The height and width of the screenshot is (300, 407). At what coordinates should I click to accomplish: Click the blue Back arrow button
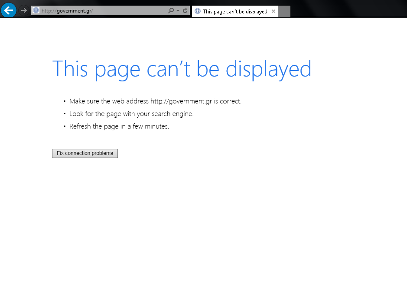tap(9, 10)
